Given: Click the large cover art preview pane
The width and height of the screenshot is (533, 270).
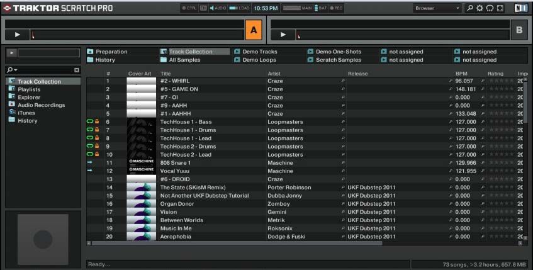Looking at the screenshot, I should coord(43,239).
